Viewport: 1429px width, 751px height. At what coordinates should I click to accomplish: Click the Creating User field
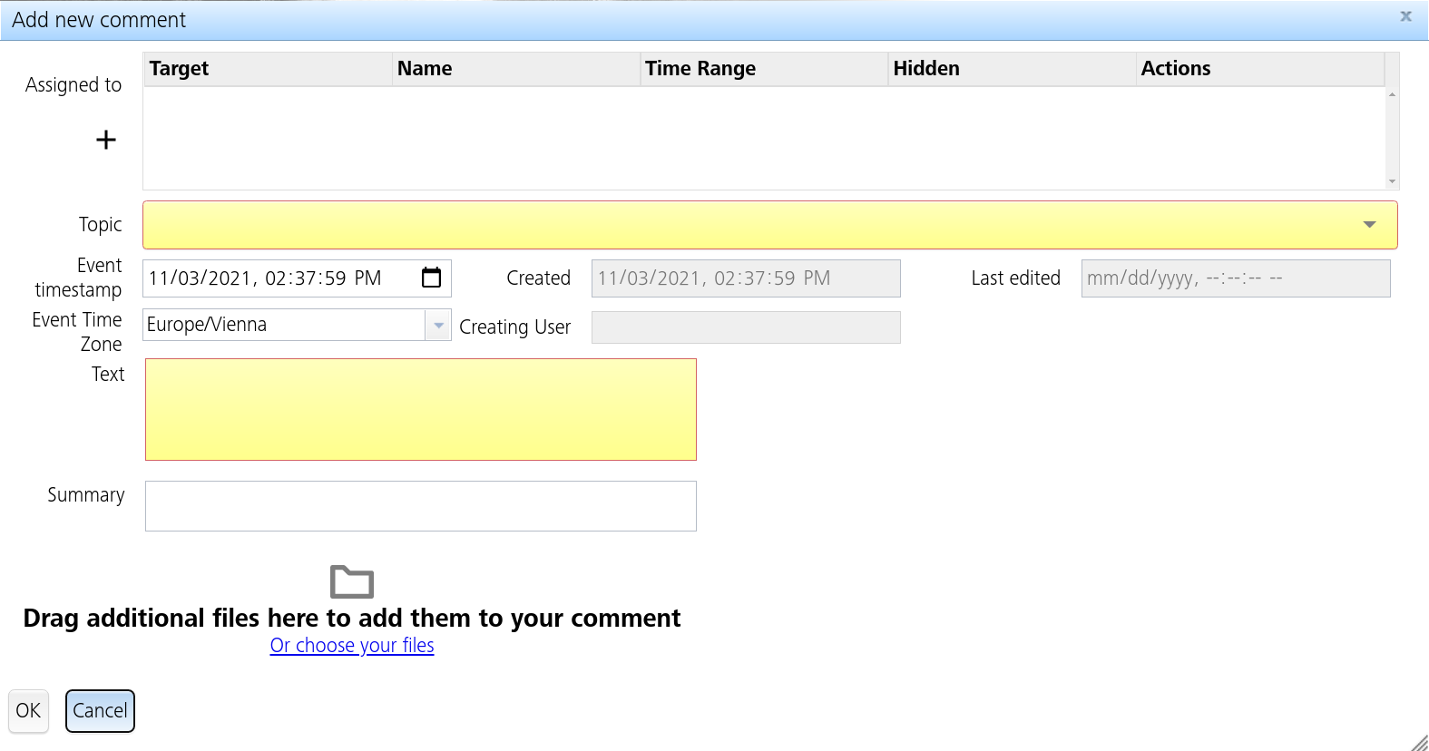pos(746,327)
